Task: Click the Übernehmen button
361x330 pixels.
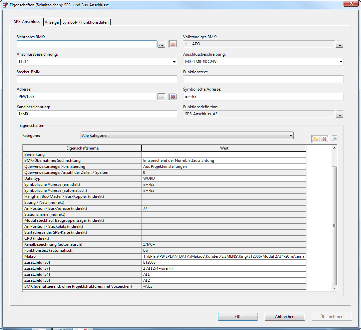Action: point(332,317)
